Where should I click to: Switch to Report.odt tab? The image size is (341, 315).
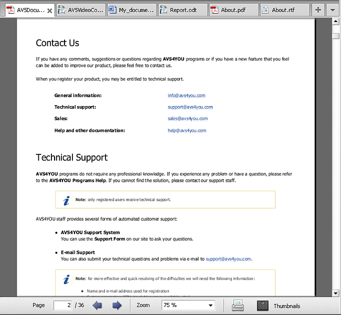coord(183,10)
